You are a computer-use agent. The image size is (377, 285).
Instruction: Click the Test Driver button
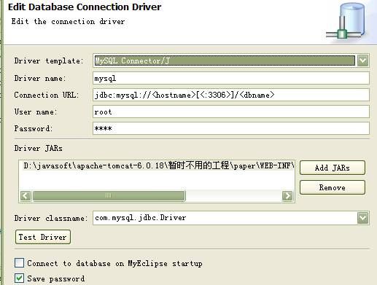[x=43, y=237]
